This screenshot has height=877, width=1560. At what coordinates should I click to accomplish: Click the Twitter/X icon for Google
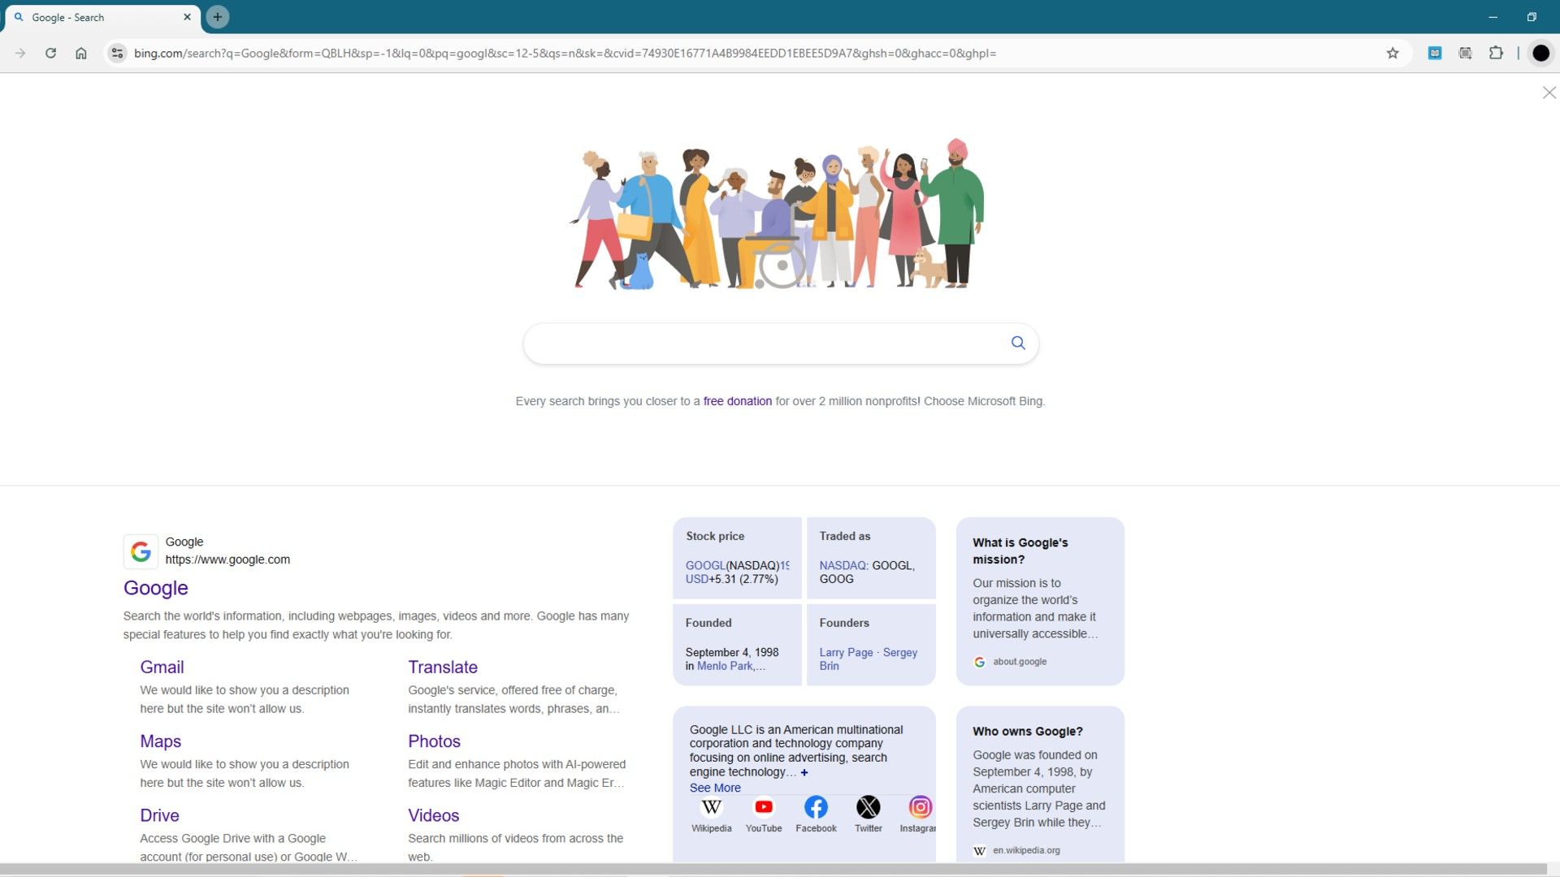point(868,807)
